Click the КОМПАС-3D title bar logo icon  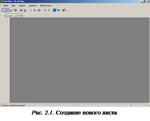click(x=2, y=1)
